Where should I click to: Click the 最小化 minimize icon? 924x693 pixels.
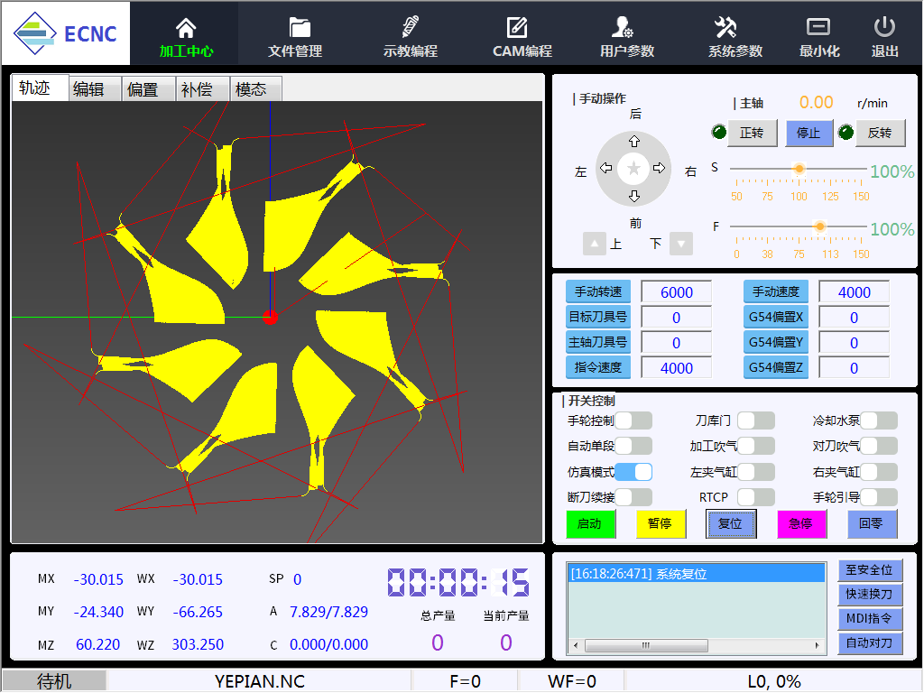(x=818, y=27)
